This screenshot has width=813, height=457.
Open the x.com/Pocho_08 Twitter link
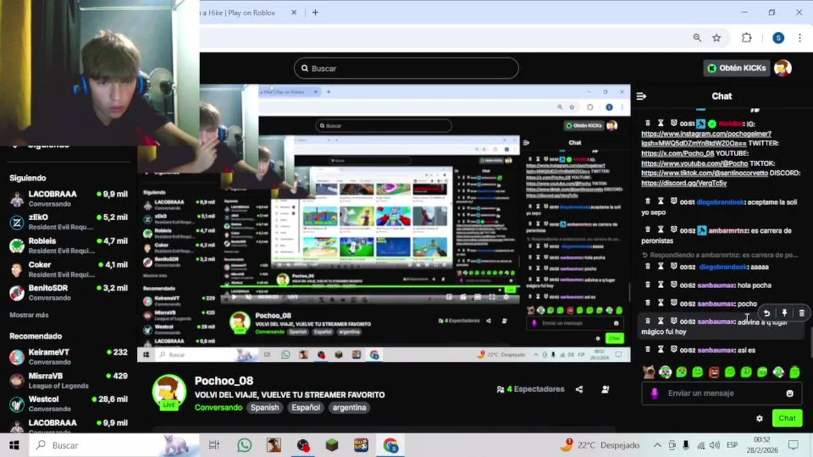(678, 154)
